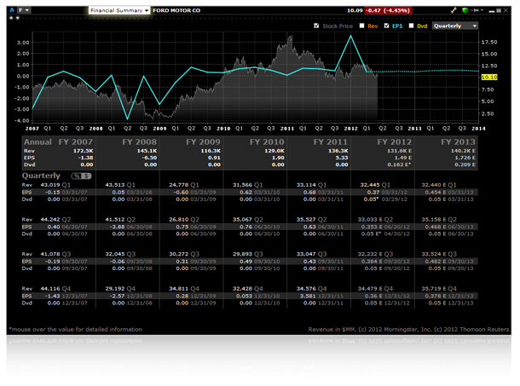Click FY 2011 annual EPS 5.33
The image size is (520, 386).
click(x=342, y=158)
